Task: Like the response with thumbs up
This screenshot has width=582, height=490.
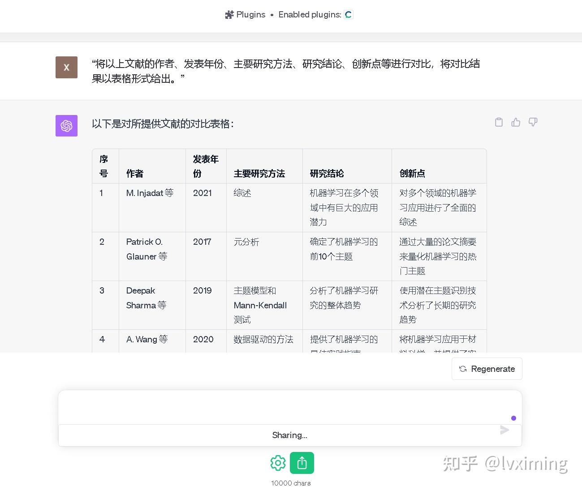Action: (516, 122)
